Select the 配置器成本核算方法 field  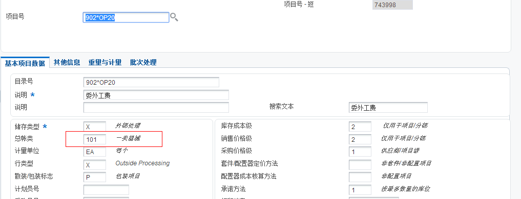pos(360,177)
